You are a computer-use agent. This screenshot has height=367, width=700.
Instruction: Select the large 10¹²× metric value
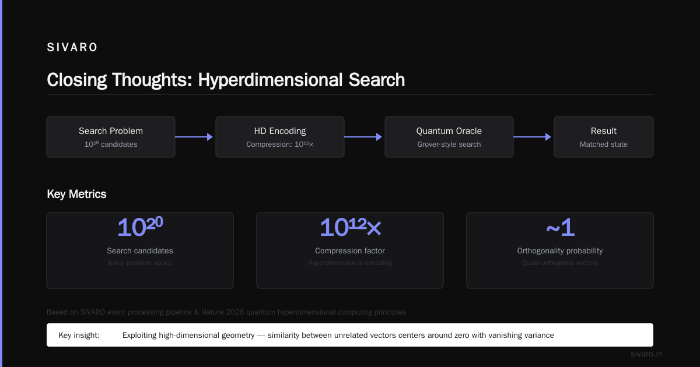pyautogui.click(x=350, y=227)
